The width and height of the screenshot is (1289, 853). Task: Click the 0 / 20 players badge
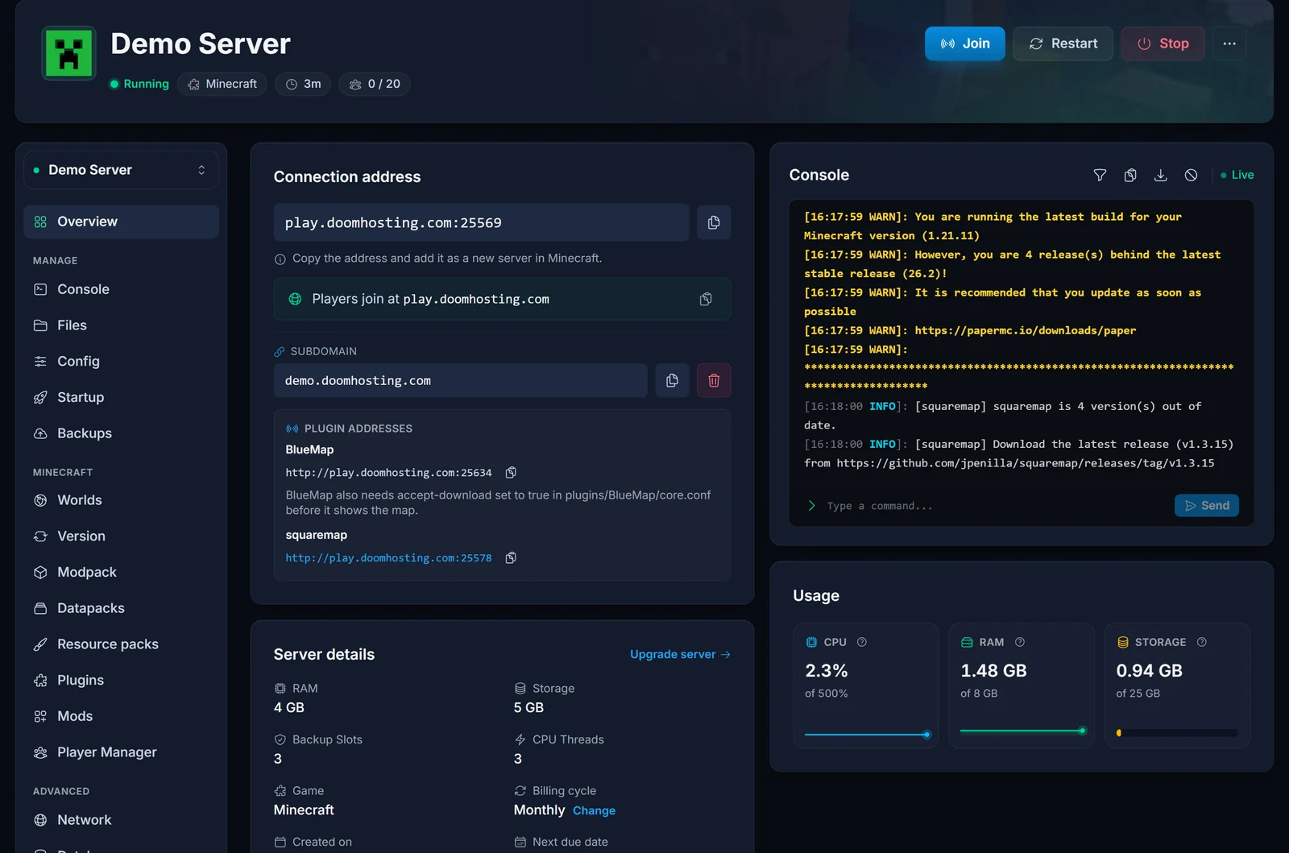tap(375, 84)
